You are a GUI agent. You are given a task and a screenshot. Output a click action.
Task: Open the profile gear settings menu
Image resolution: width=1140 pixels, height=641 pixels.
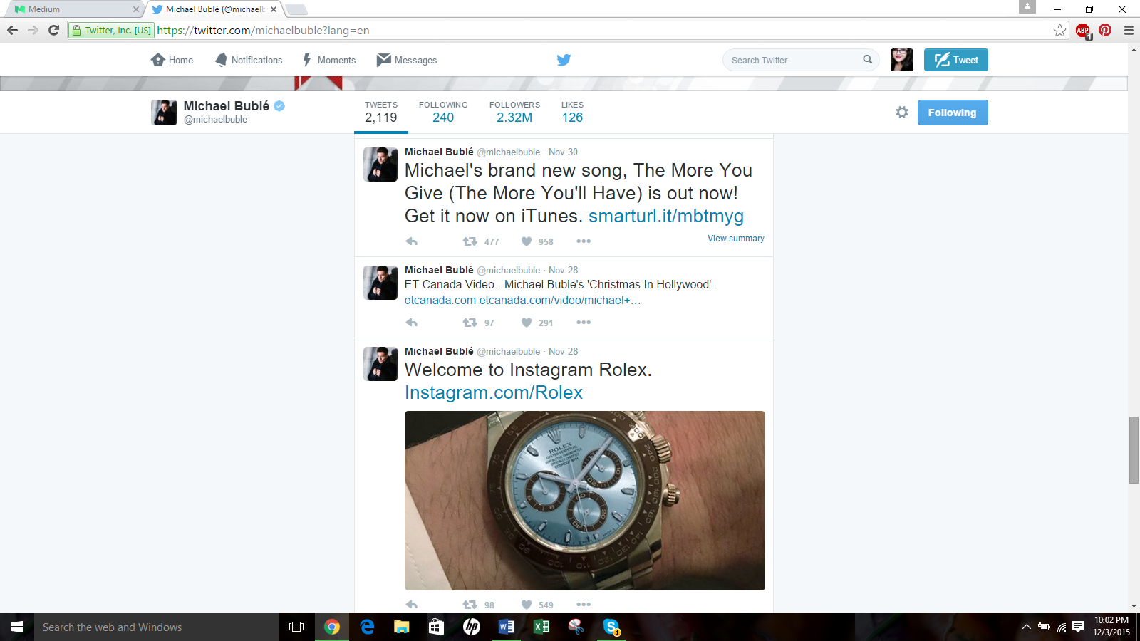902,113
